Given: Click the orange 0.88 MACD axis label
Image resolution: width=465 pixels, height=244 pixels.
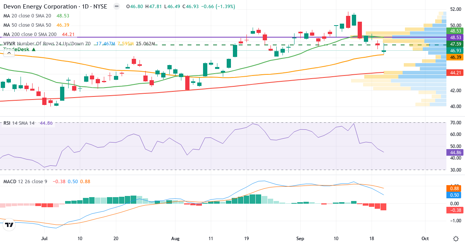Looking at the screenshot, I should [454, 189].
